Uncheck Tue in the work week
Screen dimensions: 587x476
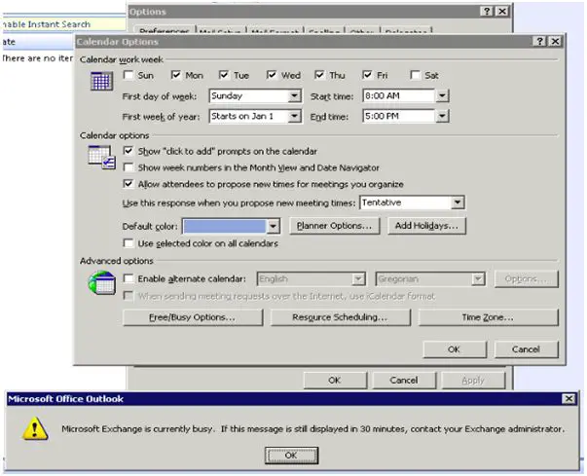click(224, 75)
